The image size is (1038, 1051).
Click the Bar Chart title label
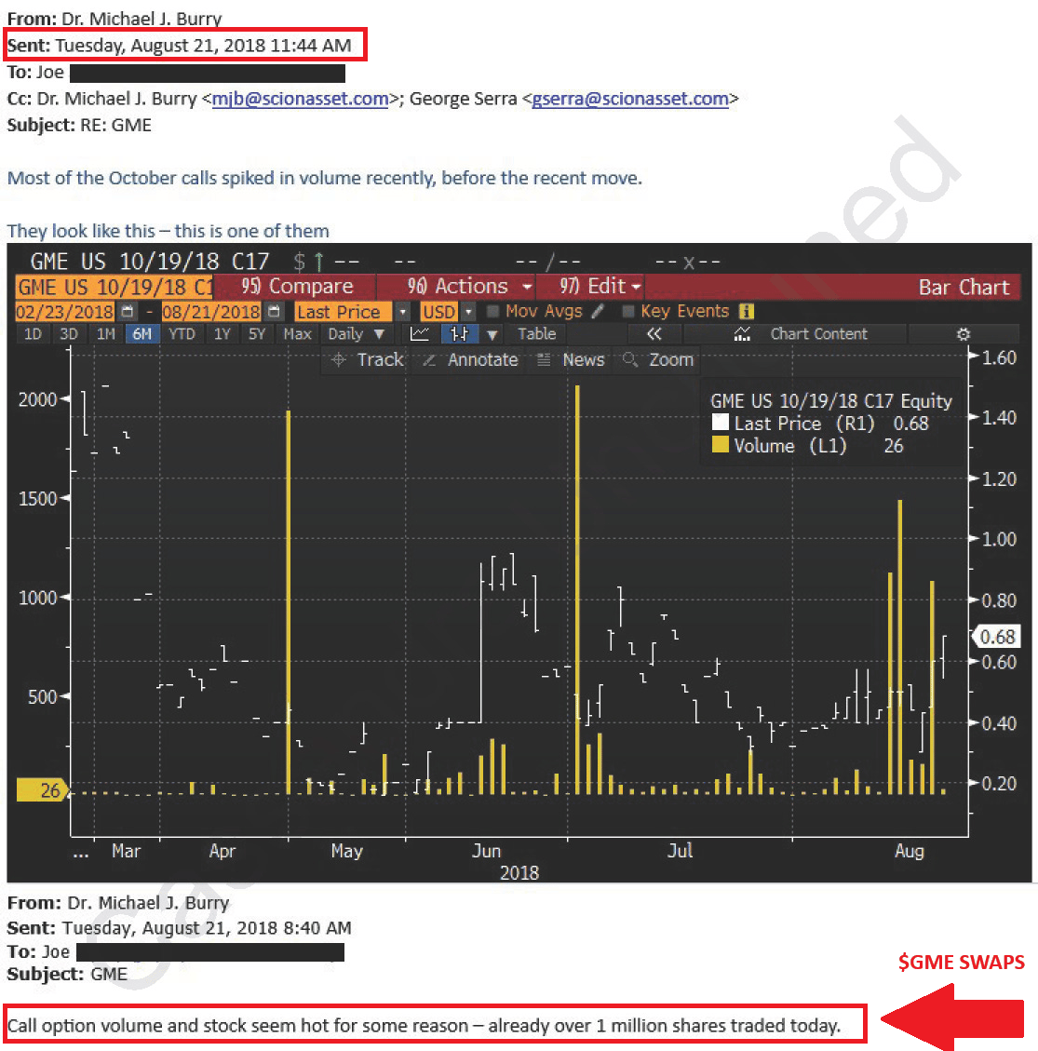964,288
